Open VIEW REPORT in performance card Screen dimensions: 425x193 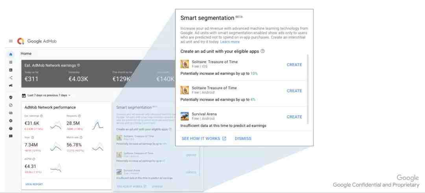click(34, 184)
